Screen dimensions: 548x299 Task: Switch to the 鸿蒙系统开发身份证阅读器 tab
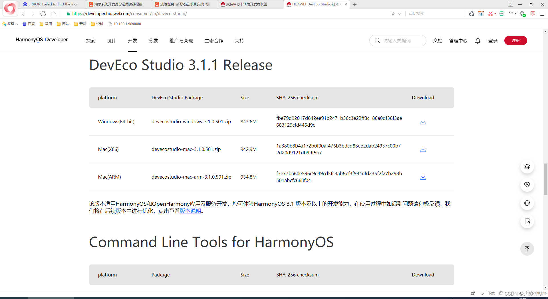(x=119, y=4)
